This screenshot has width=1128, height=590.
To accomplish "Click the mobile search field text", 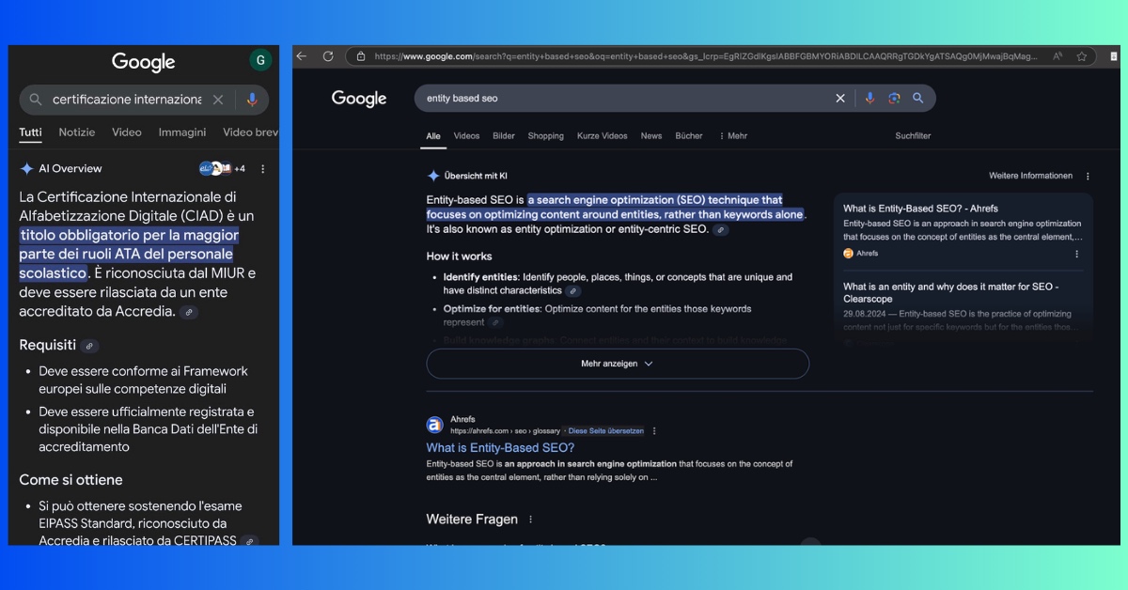I will [127, 100].
